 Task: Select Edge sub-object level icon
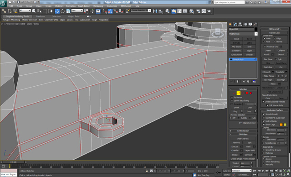click(239, 93)
